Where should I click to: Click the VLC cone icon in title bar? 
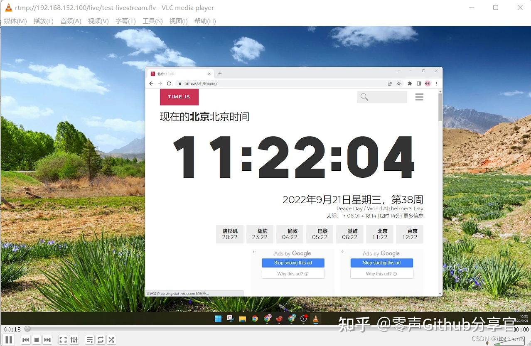(8, 7)
